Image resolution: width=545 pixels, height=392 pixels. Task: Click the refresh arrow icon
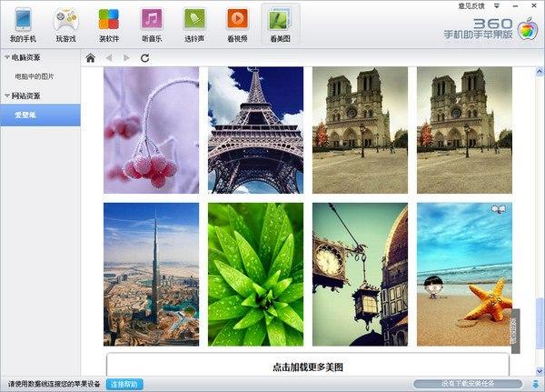(145, 58)
